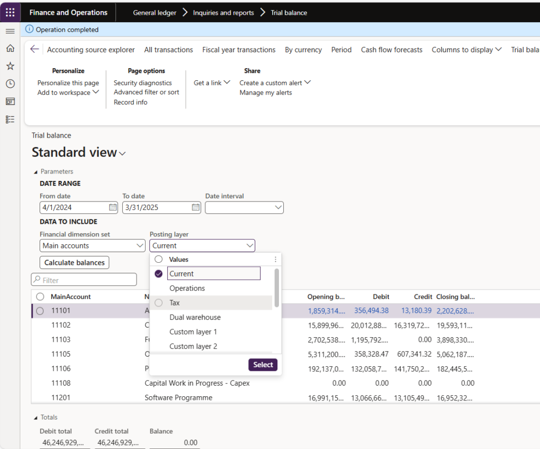Screen dimensions: 540x449
Task: Open Record info
Action: point(131,102)
